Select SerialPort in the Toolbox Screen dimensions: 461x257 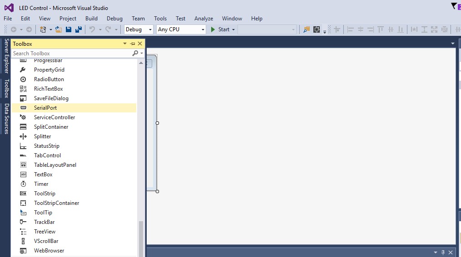point(74,108)
